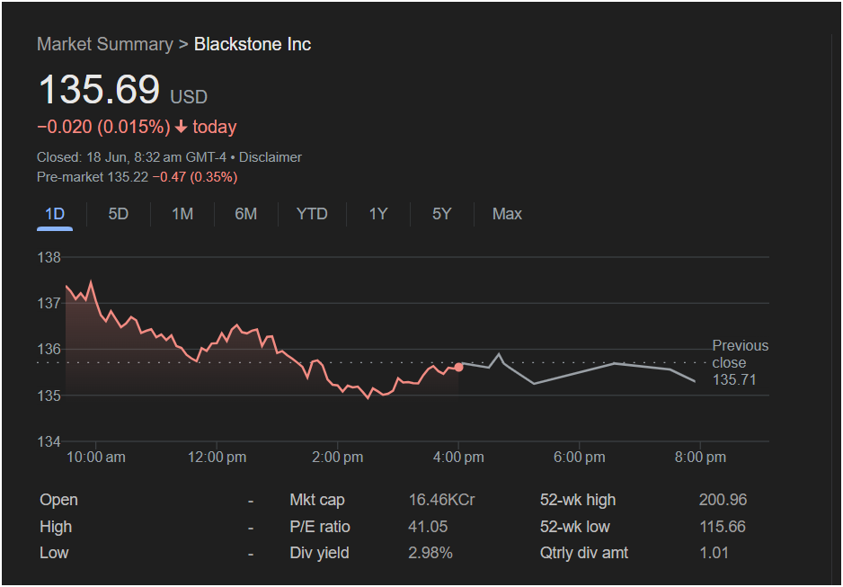Viewport: 843px width, 587px height.
Task: Show the 6M price history
Action: click(245, 214)
